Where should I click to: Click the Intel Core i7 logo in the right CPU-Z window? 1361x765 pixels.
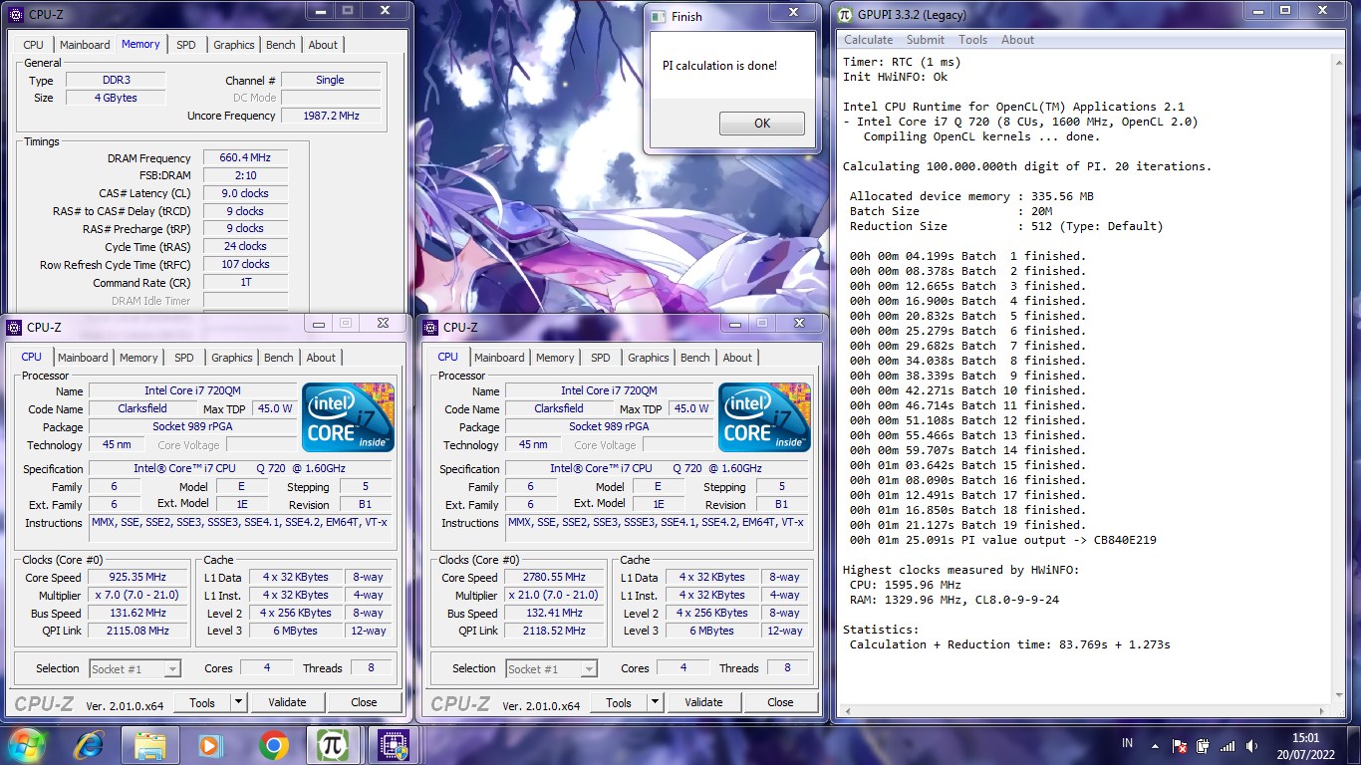point(765,416)
